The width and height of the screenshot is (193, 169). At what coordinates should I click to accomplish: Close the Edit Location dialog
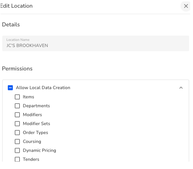click(x=186, y=6)
